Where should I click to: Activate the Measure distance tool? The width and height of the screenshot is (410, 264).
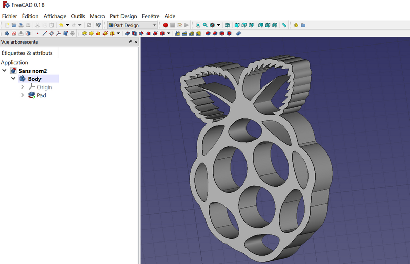point(284,25)
